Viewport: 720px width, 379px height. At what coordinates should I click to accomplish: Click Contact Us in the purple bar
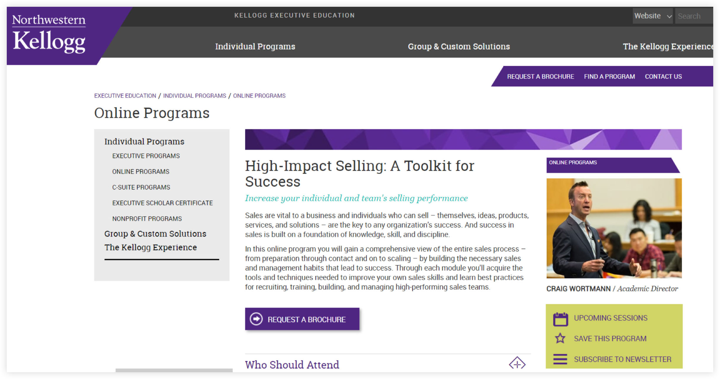click(x=663, y=77)
